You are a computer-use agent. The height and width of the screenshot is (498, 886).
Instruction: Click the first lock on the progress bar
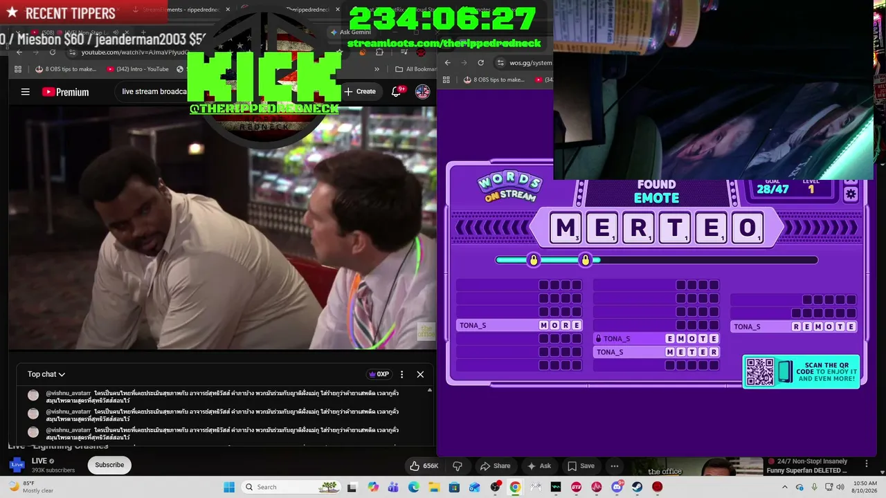pos(533,260)
